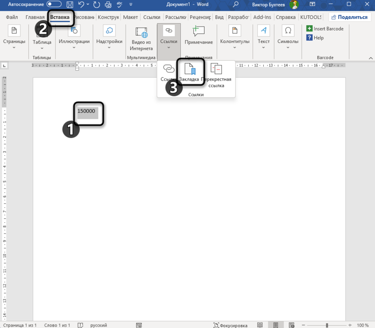Expand the Колонтитулы dropdown

[x=234, y=38]
